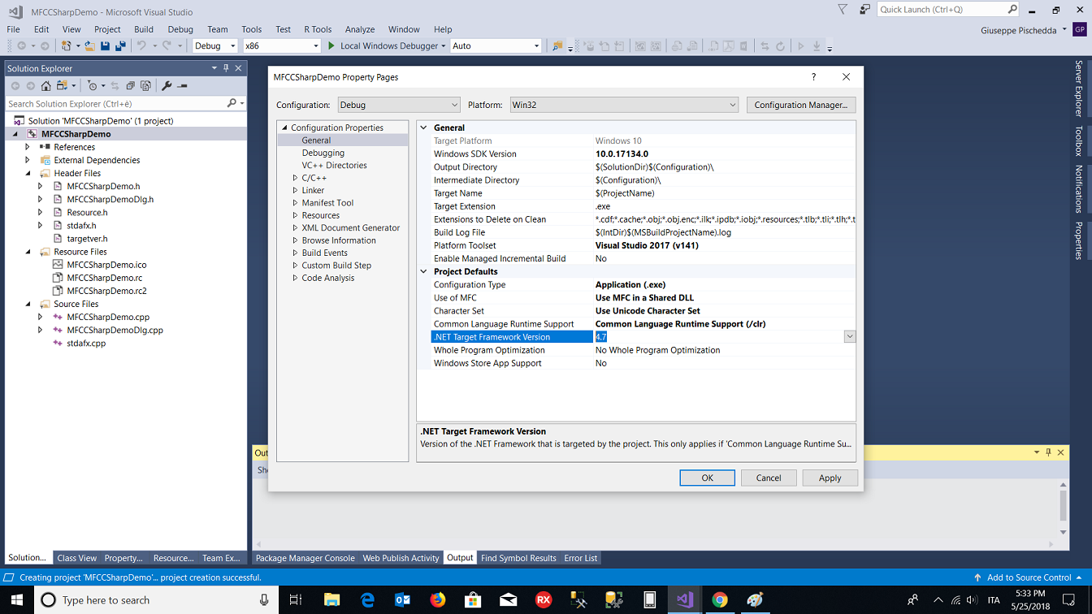
Task: Select the Use of MFC property row
Action: (637, 297)
